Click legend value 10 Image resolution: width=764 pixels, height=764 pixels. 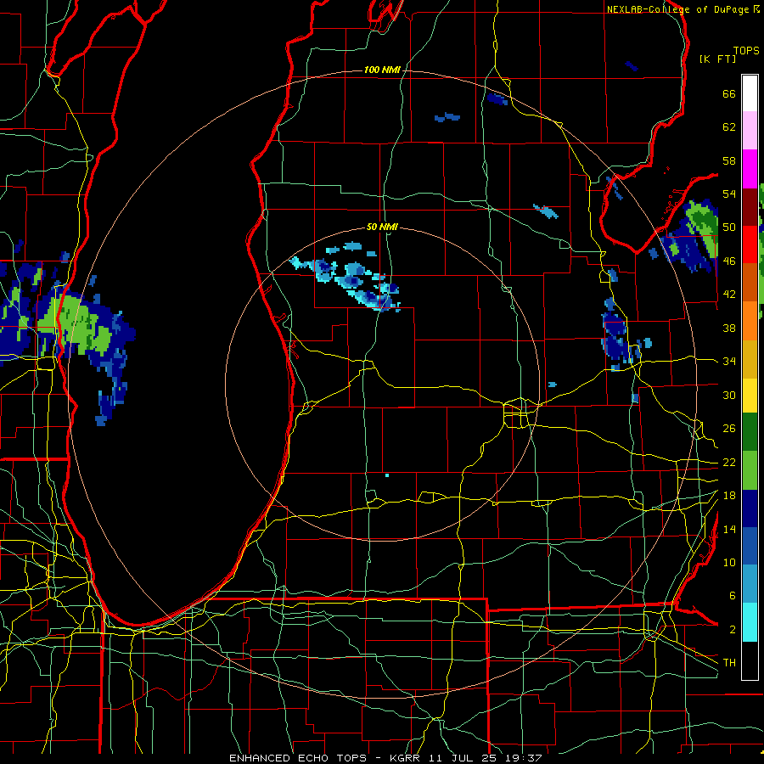point(729,562)
